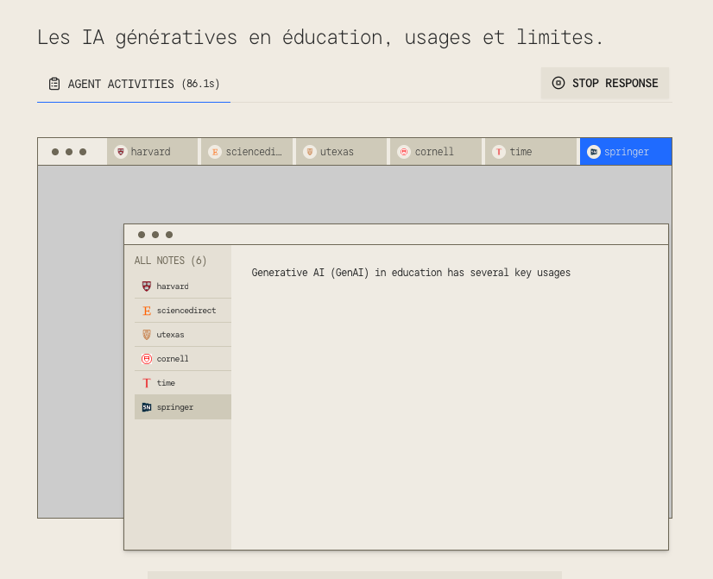Screen dimensions: 713x579
Task: Click the Time magazine icon in notes sidebar
Action: (147, 383)
